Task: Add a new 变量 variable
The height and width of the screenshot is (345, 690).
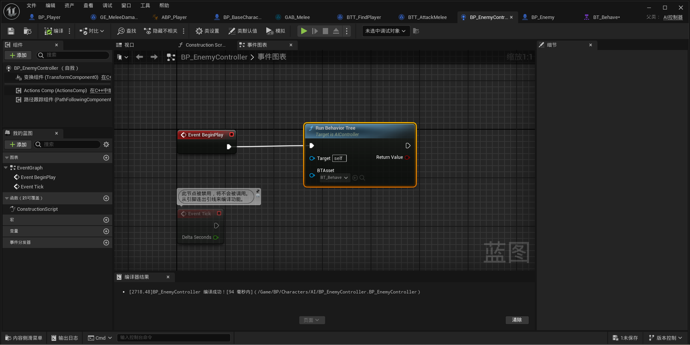Action: (106, 231)
